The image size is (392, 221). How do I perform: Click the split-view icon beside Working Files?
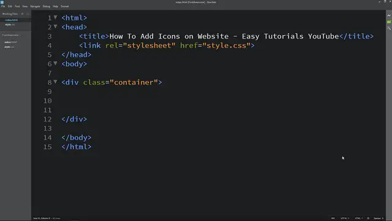point(28,14)
